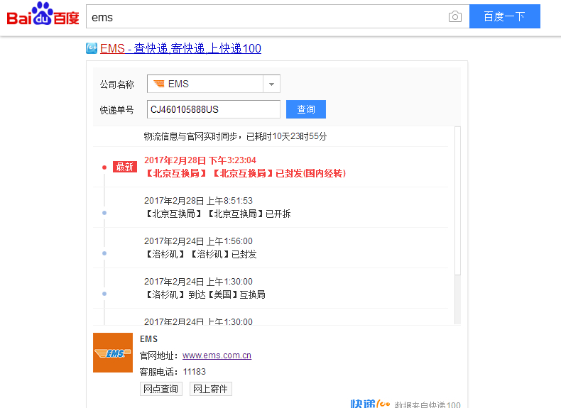Open the 公司名称 EMS company dropdown
This screenshot has height=408, width=561.
tap(213, 84)
